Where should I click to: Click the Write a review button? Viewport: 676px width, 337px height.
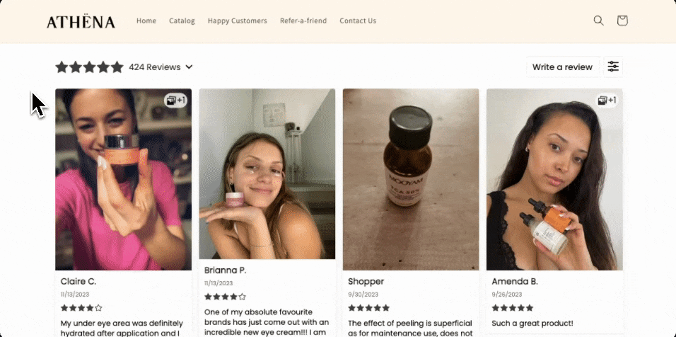pos(562,67)
